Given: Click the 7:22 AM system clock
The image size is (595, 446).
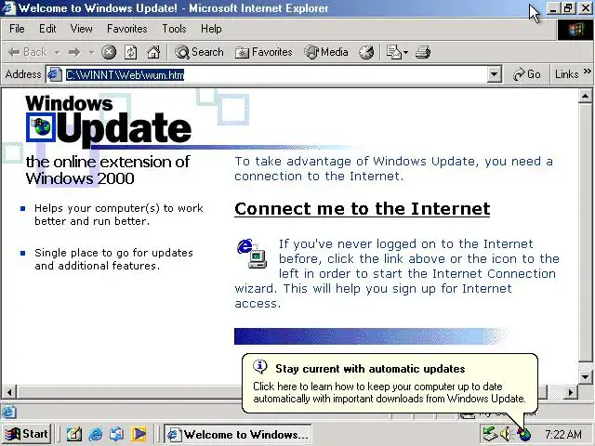Looking at the screenshot, I should click(563, 434).
